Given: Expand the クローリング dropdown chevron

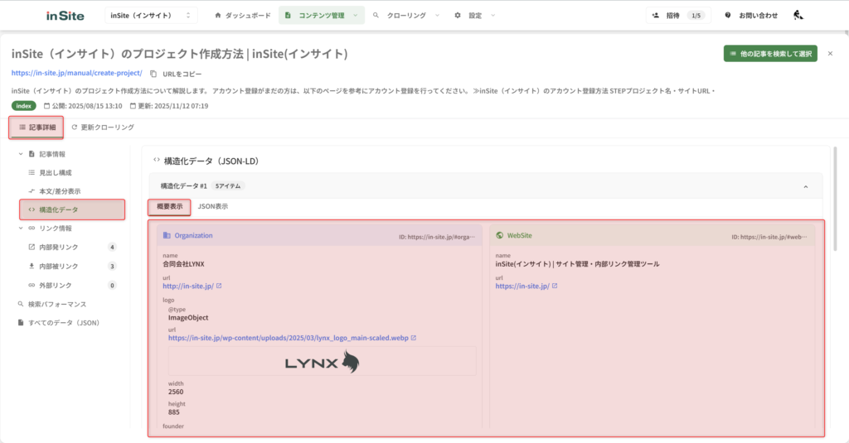Looking at the screenshot, I should [x=437, y=16].
